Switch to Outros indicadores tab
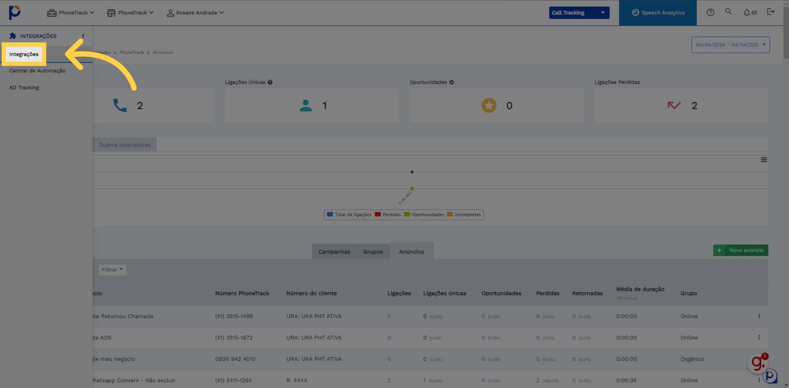The image size is (789, 388). click(x=125, y=145)
